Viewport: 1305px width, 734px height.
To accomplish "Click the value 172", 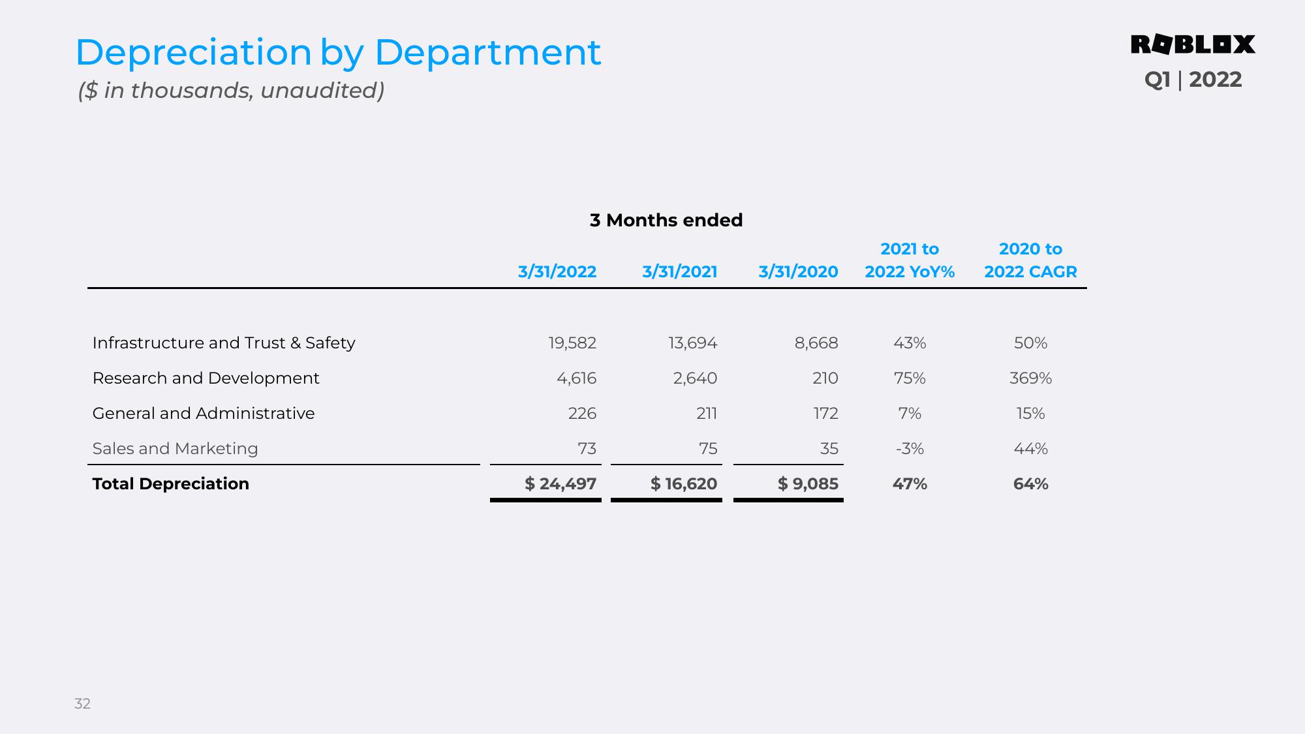I will pyautogui.click(x=825, y=414).
